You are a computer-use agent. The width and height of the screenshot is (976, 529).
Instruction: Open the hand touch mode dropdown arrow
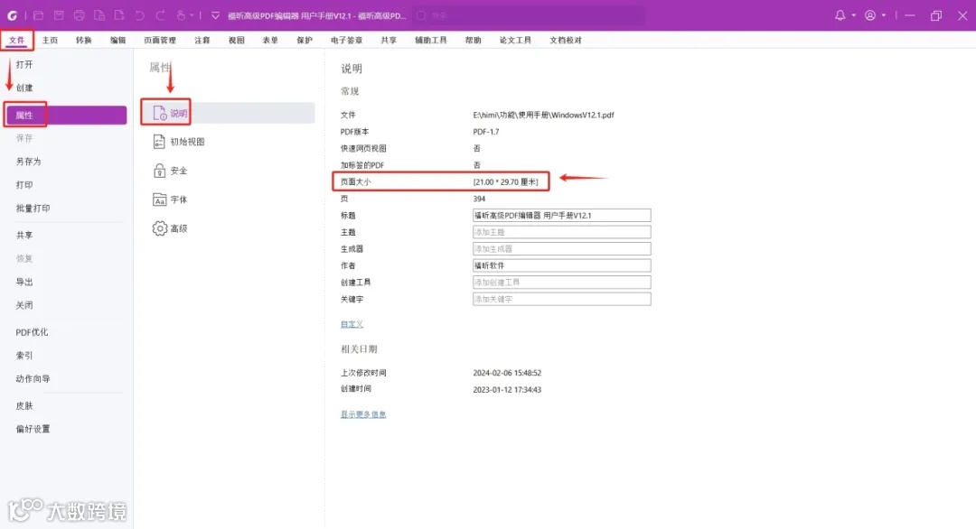[x=191, y=15]
